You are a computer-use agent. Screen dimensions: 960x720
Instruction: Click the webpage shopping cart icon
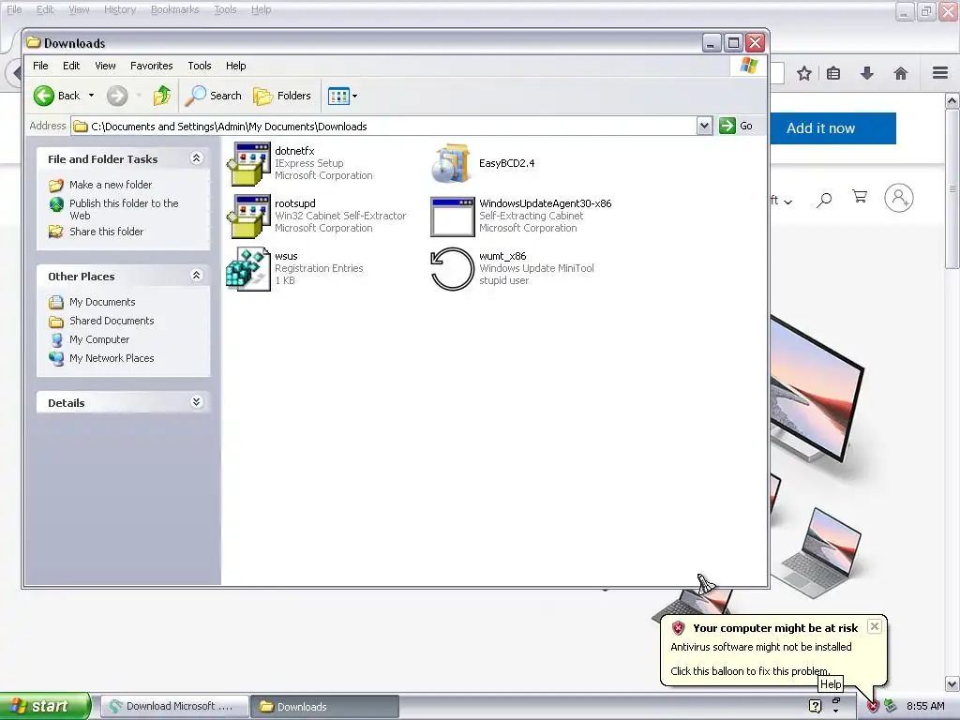pyautogui.click(x=860, y=197)
